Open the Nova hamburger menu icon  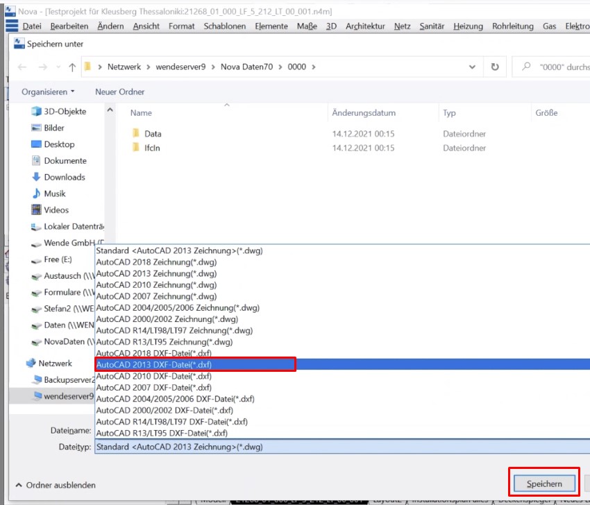(x=12, y=26)
